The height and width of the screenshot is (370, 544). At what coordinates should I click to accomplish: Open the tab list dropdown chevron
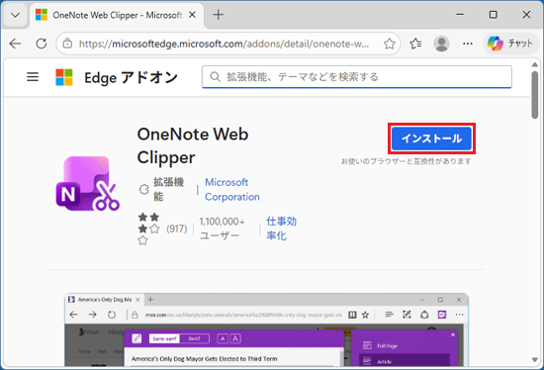[x=15, y=15]
